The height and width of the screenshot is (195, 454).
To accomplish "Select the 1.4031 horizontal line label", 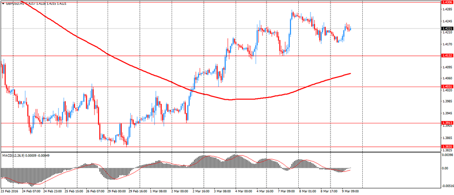I will 447,87.
